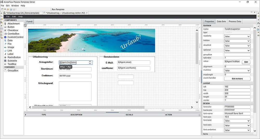The height and width of the screenshot is (139, 260).
Task: Choose the Date component icon
Action: [x=5, y=40]
